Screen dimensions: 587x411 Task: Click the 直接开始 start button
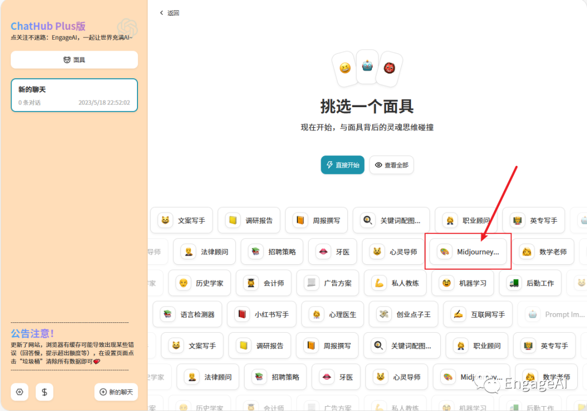coord(342,165)
